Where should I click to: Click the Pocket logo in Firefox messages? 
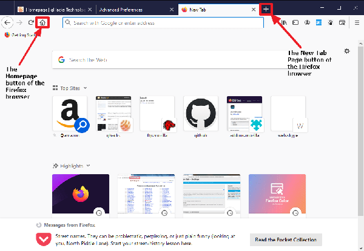[x=44, y=240]
